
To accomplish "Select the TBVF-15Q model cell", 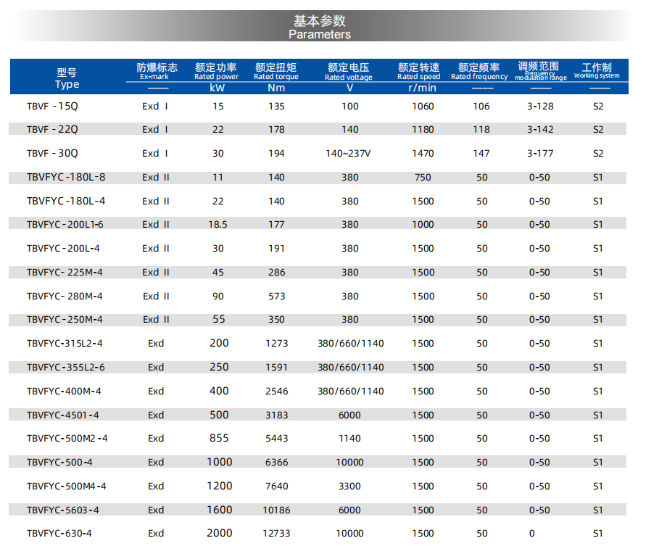I will click(x=51, y=106).
